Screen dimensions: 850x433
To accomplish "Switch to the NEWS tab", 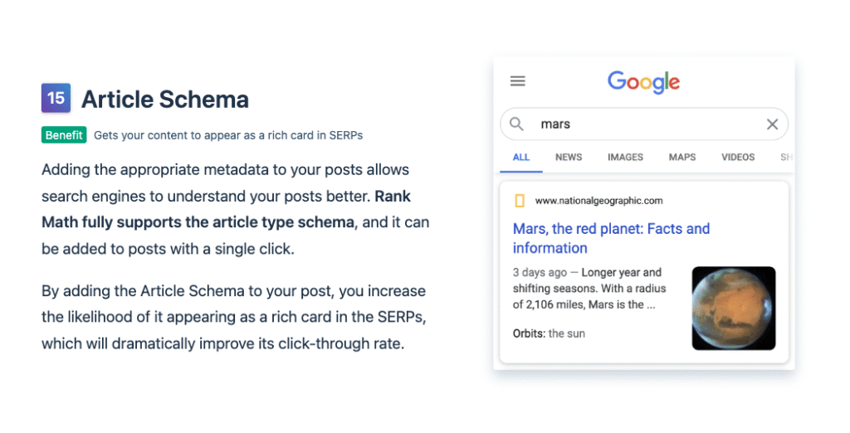I will pos(569,158).
